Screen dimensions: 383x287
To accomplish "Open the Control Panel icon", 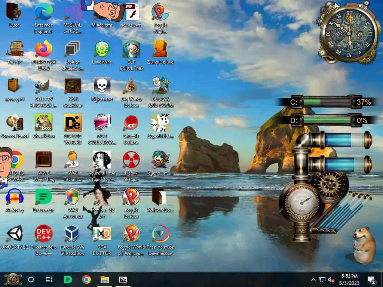I will 15,123.
